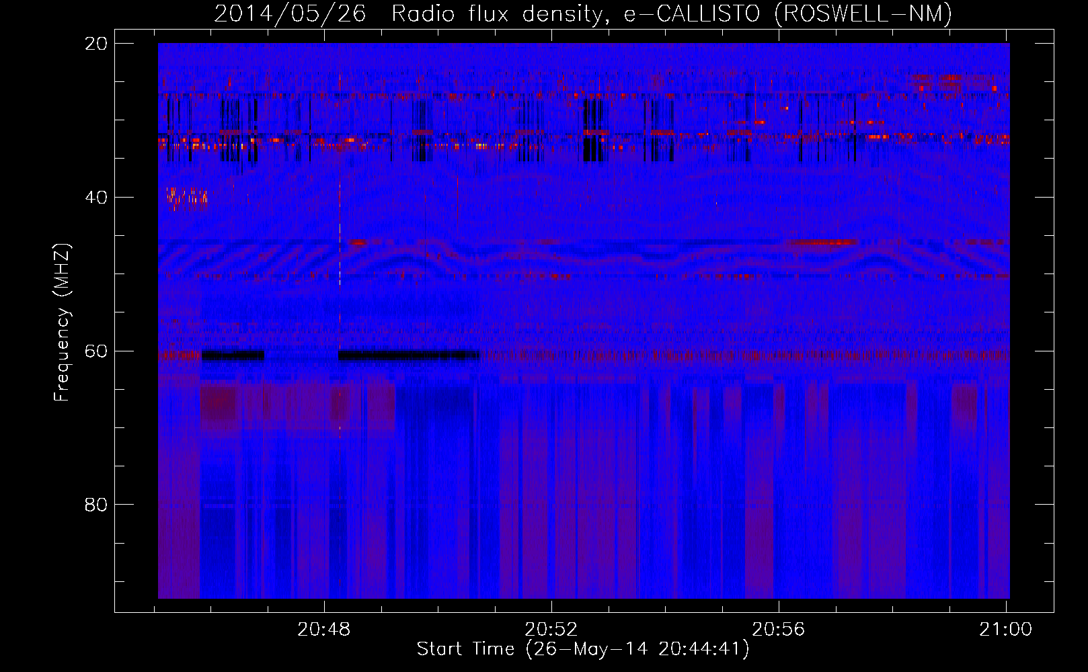Viewport: 1088px width, 672px height.
Task: Click the 'Start Time (26-May-14 20:44:41)' label
Action: pyautogui.click(x=582, y=649)
